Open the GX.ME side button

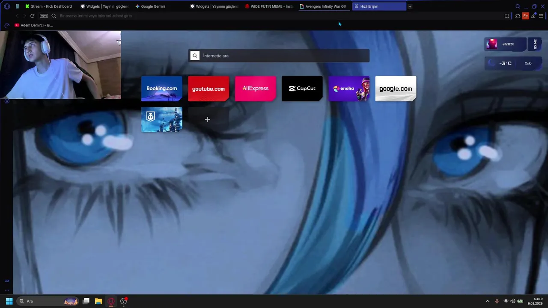535,44
